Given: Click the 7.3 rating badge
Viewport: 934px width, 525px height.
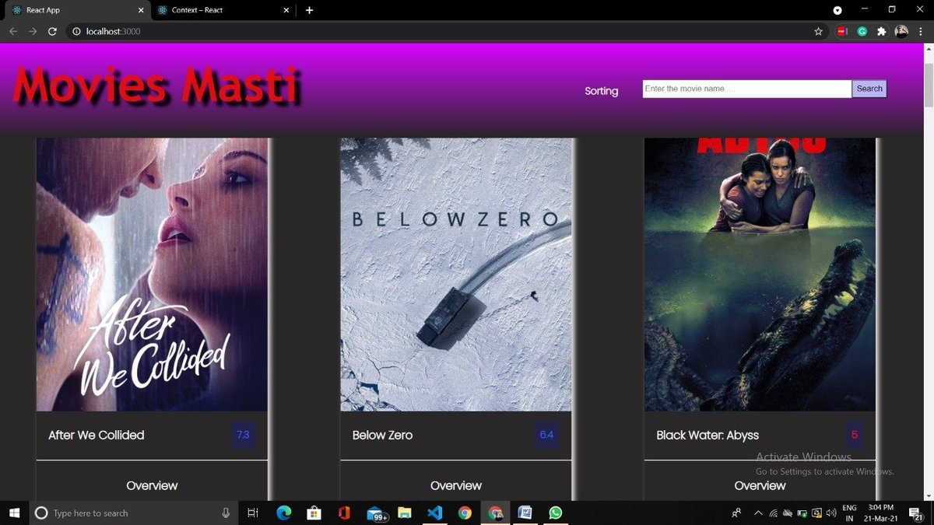Looking at the screenshot, I should coord(243,435).
